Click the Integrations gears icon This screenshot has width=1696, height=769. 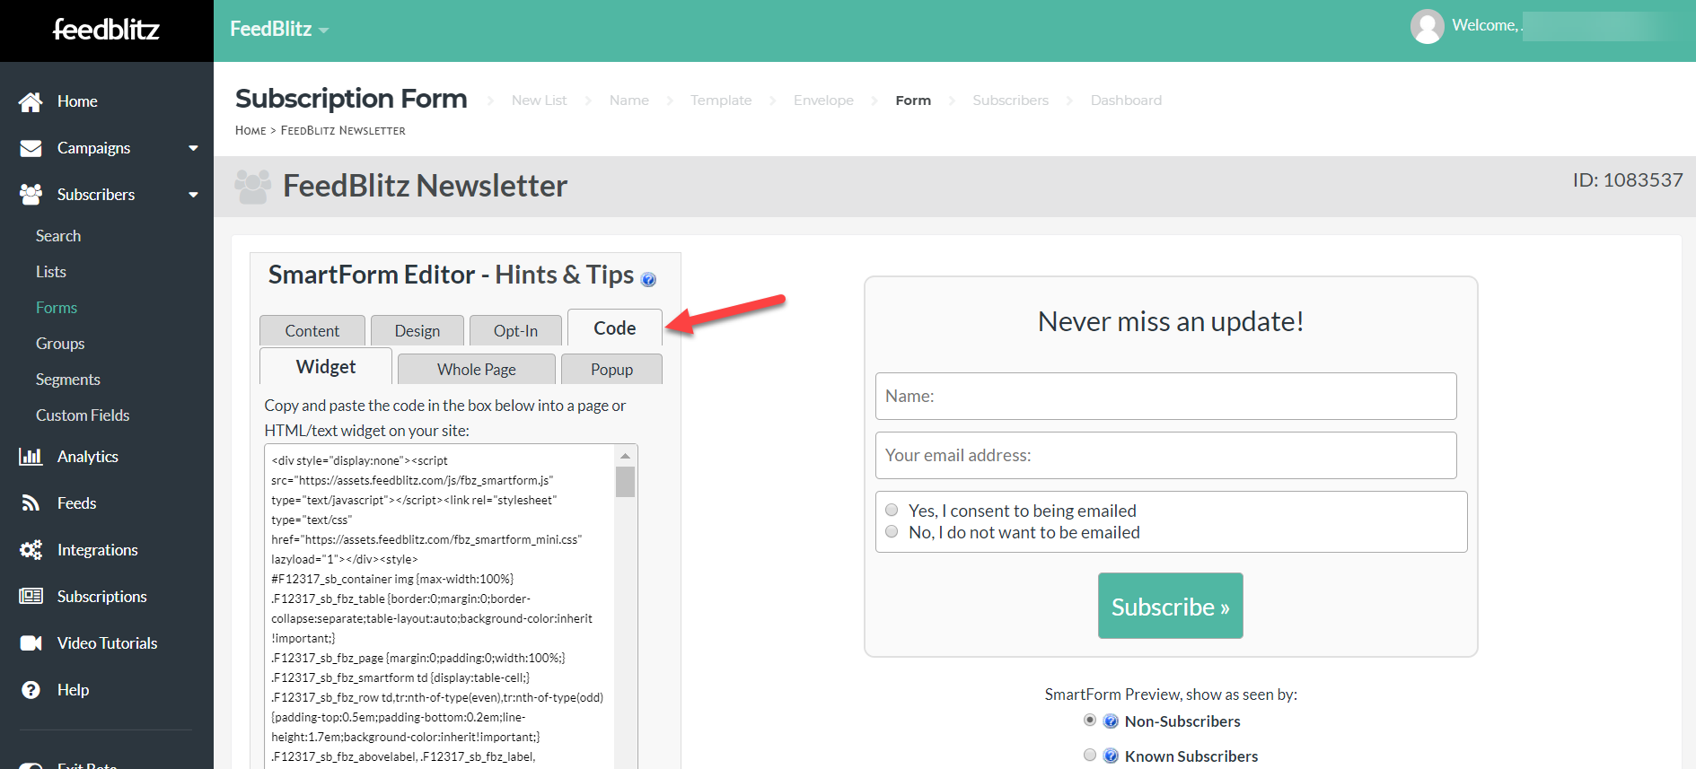click(31, 550)
